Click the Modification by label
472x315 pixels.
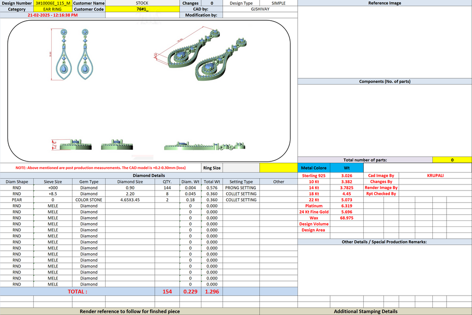pos(201,15)
